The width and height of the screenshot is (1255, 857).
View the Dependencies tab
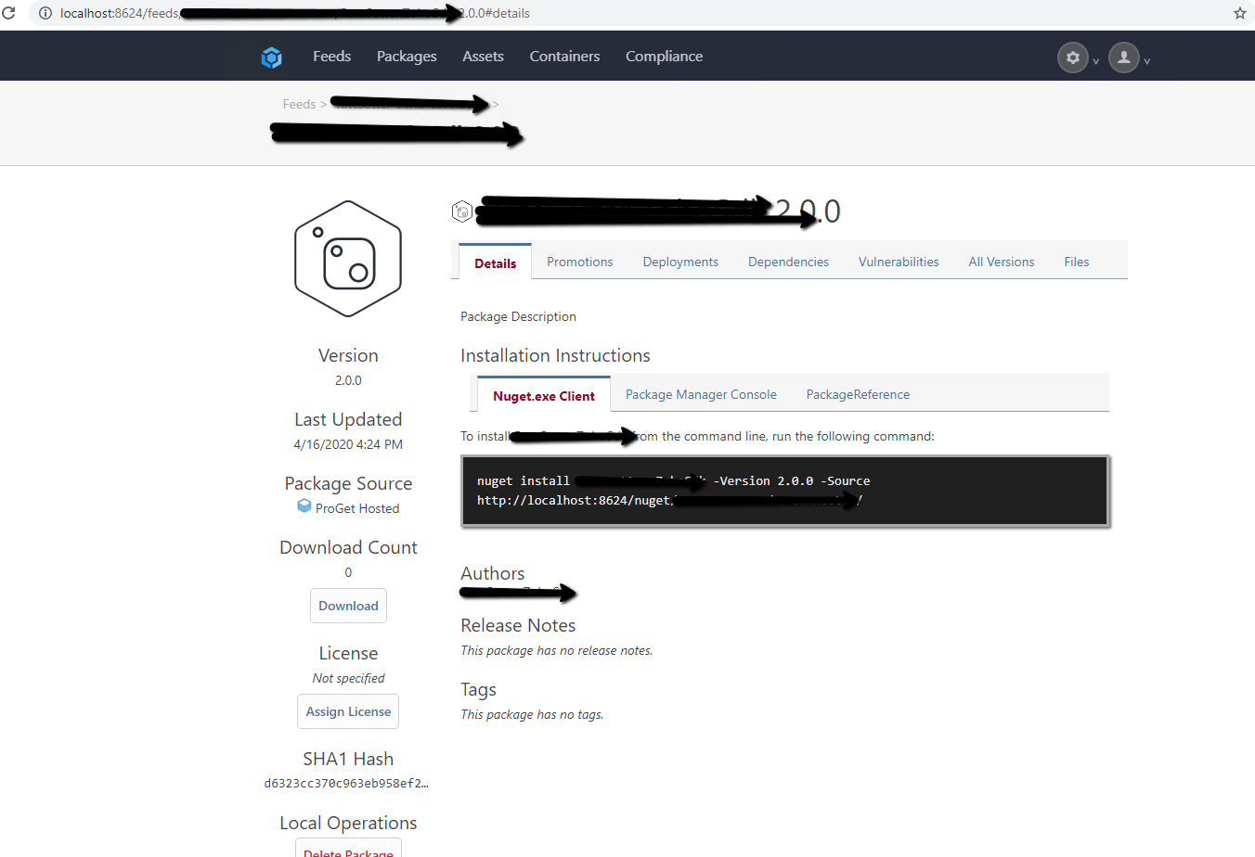pos(788,262)
